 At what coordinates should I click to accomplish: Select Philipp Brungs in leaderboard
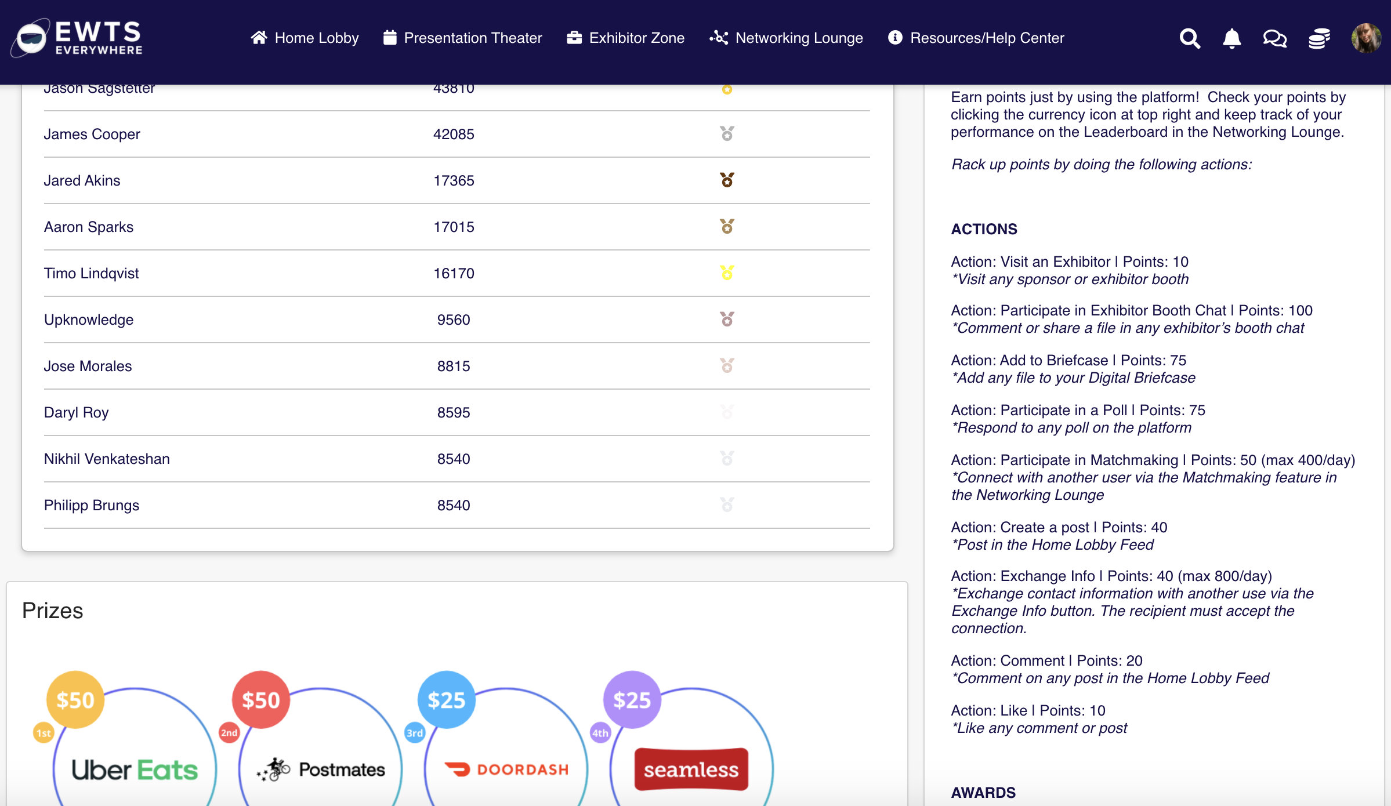[91, 505]
